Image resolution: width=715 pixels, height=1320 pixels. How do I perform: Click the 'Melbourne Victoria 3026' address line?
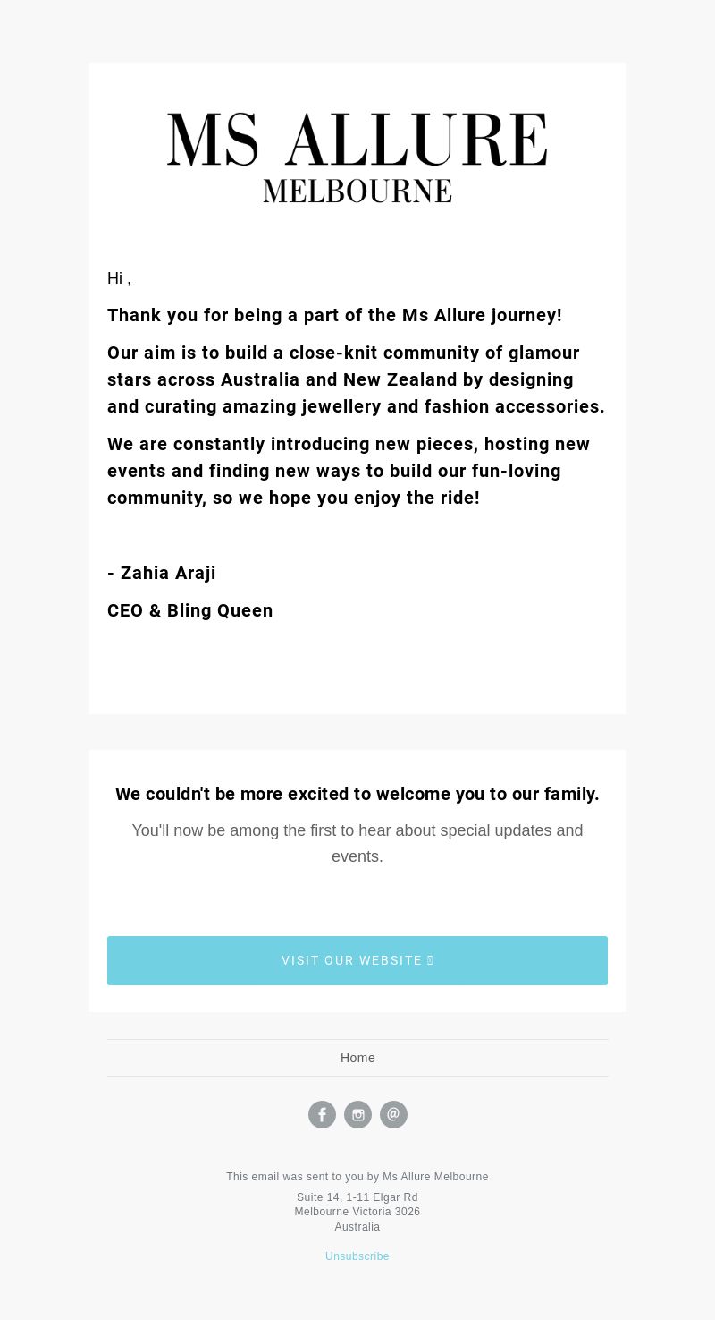pos(357,1212)
